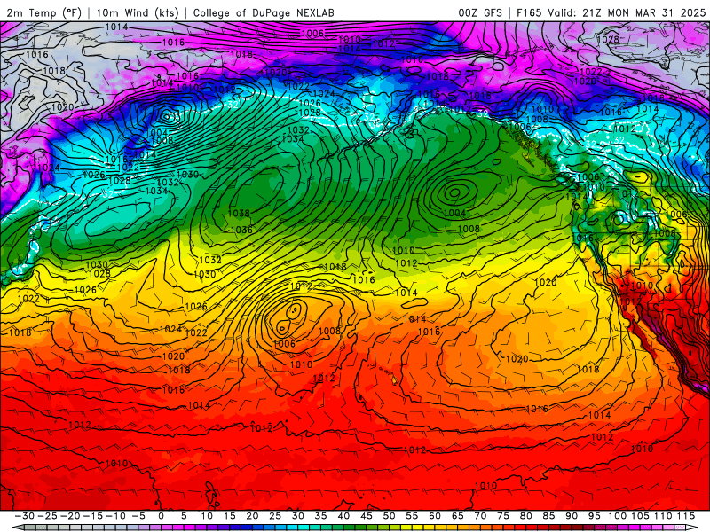Image resolution: width=710 pixels, height=532 pixels.
Task: Click the 55 value on the temperature scale
Action: point(412,516)
